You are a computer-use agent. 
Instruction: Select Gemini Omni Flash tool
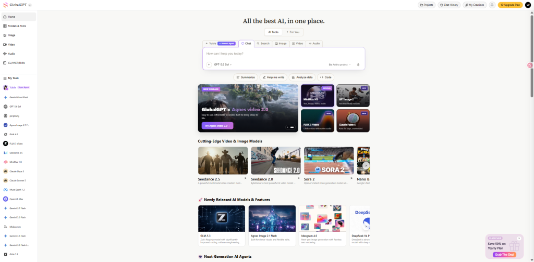pos(19,97)
